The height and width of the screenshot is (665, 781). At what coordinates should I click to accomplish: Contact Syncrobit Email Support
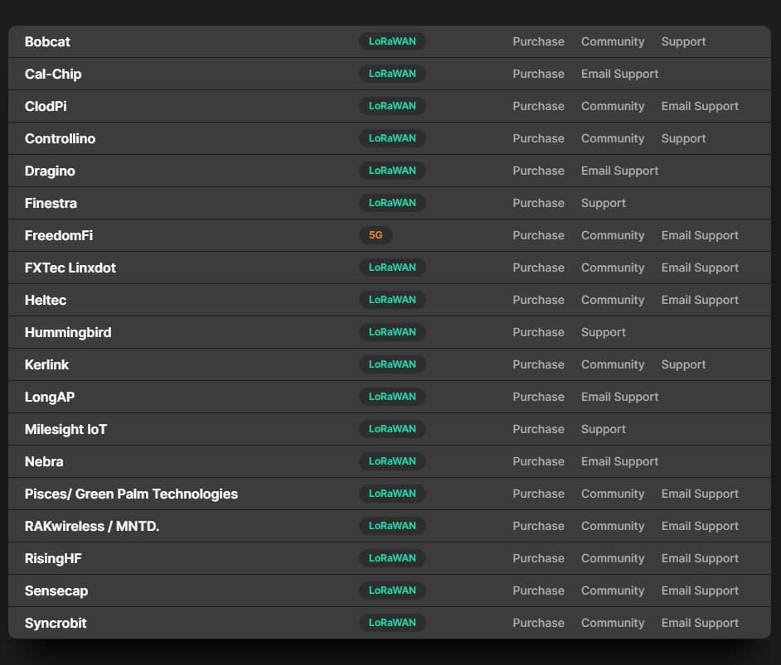point(700,624)
